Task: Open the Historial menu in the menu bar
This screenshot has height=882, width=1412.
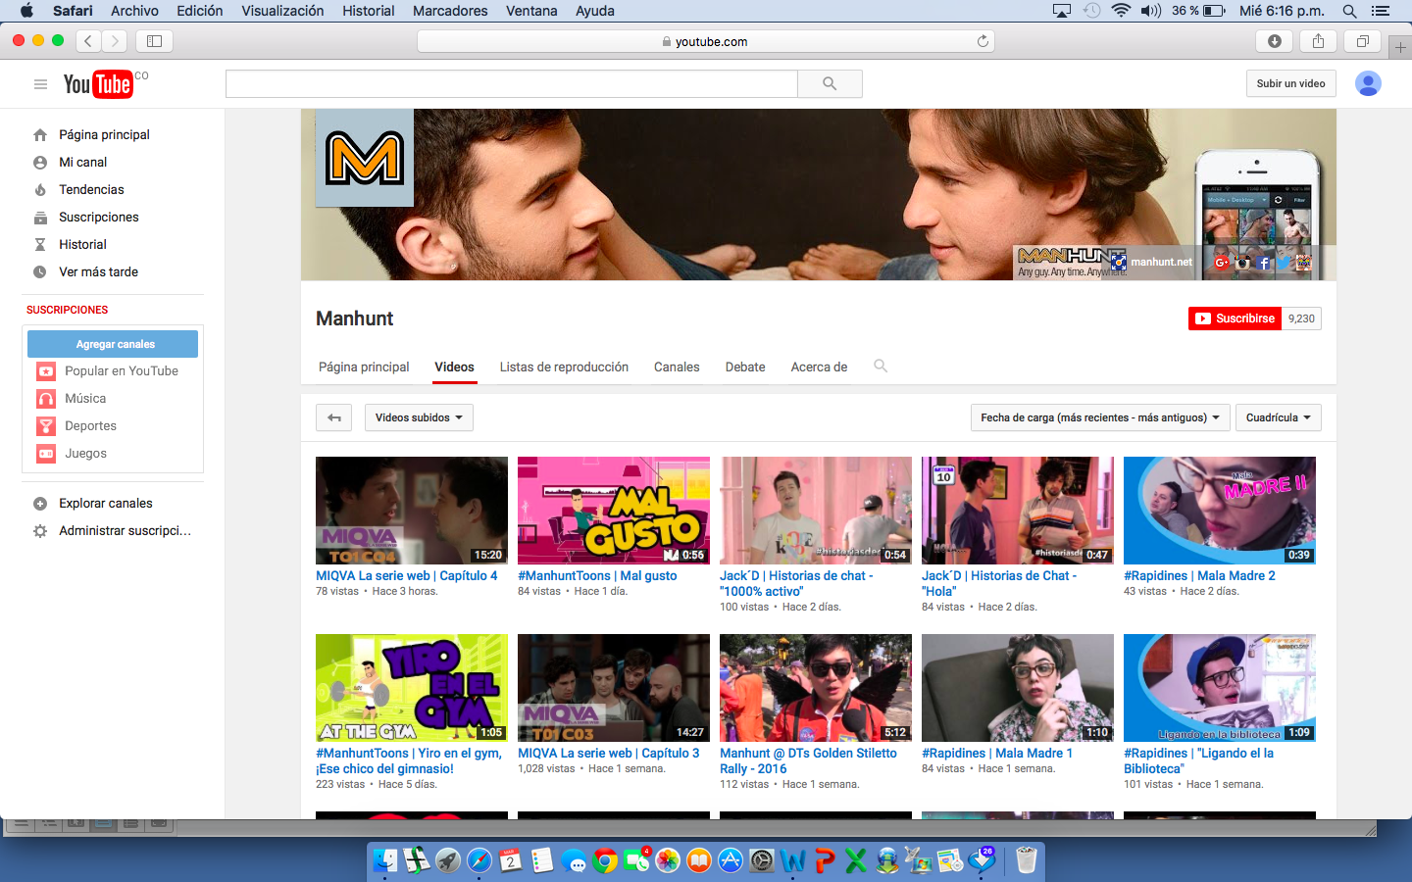Action: point(369,11)
